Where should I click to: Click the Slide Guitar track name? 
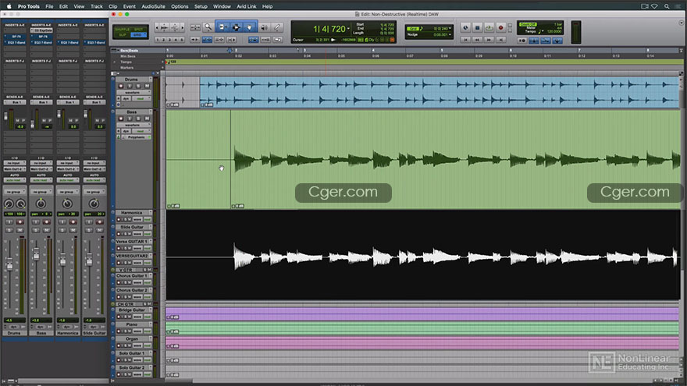132,227
